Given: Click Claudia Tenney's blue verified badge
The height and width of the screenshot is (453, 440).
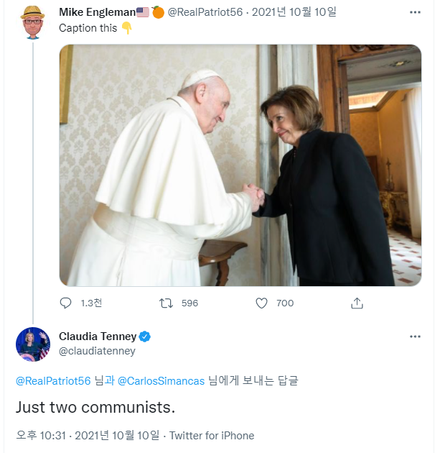Looking at the screenshot, I should pos(144,337).
